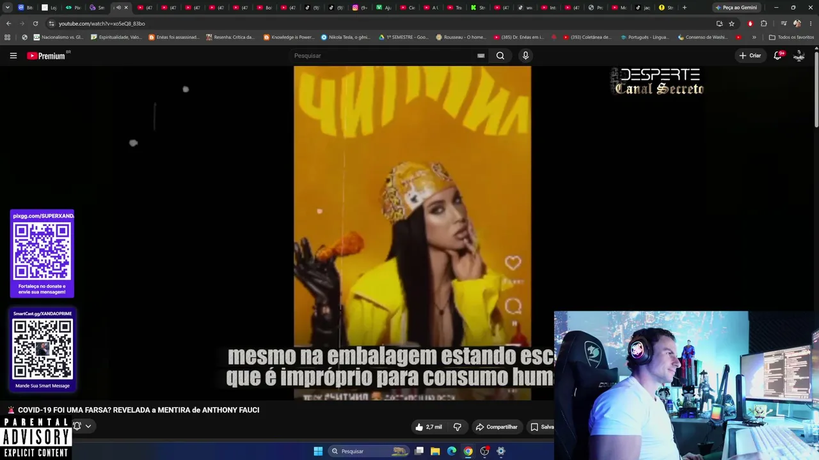Close the active YouTube tab
The width and height of the screenshot is (819, 460).
pyautogui.click(x=125, y=8)
